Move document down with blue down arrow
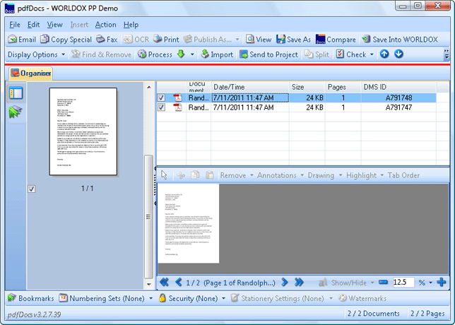455x325 pixels. pyautogui.click(x=398, y=54)
